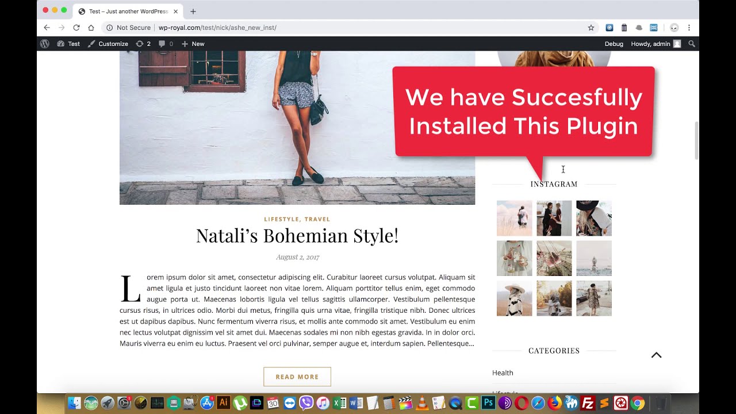This screenshot has height=414, width=736.
Task: Open Instagram photo of two people in dark clothes
Action: (554, 218)
